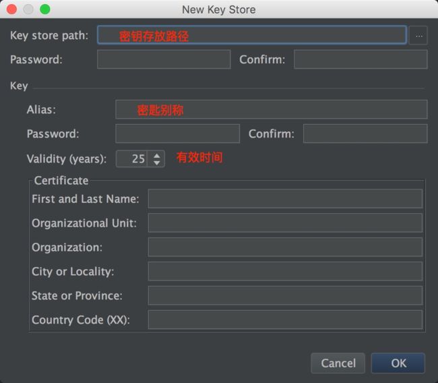Open the key store path browse button

pos(418,35)
